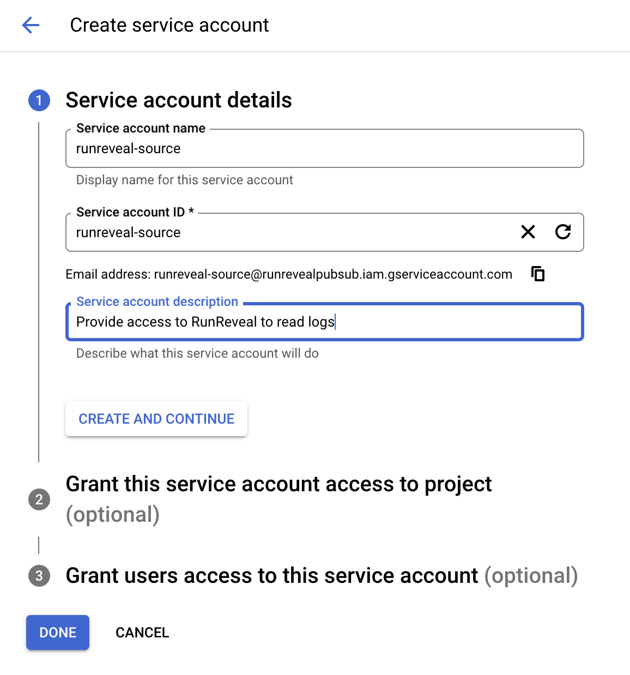Copy the service account email address

tap(538, 274)
